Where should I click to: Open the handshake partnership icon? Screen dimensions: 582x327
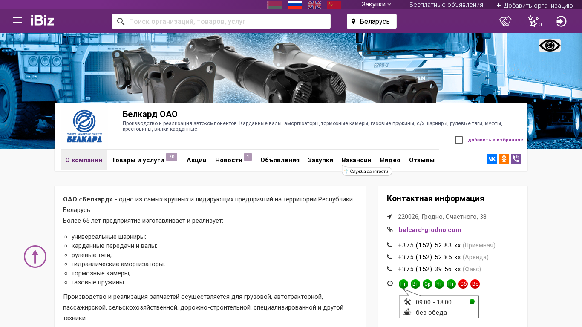[505, 21]
